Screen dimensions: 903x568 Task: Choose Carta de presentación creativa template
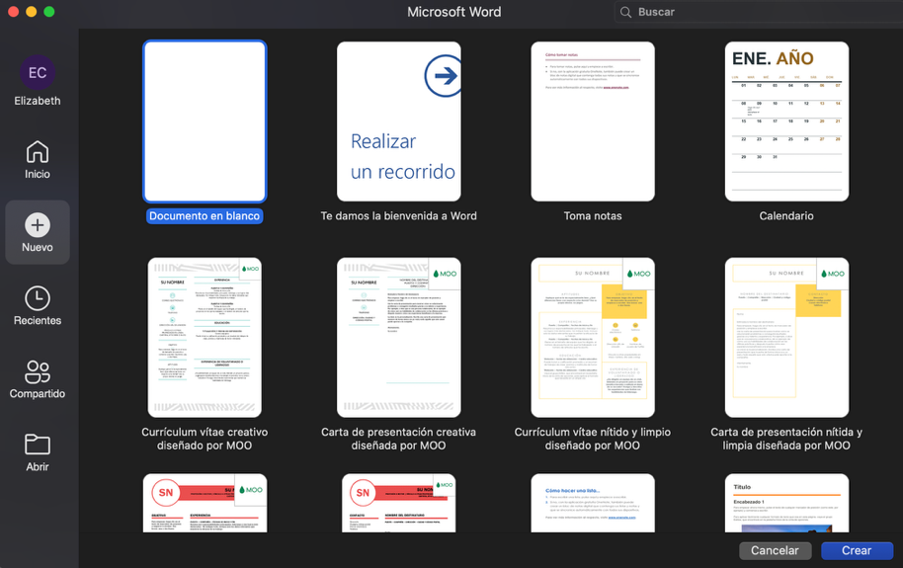[398, 338]
